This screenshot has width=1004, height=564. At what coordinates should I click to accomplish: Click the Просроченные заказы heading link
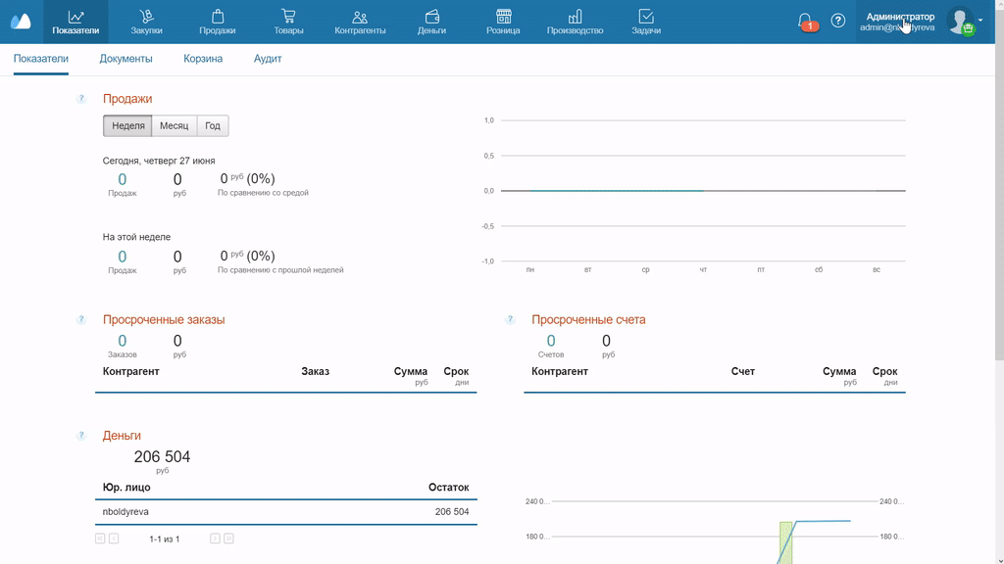(x=164, y=320)
